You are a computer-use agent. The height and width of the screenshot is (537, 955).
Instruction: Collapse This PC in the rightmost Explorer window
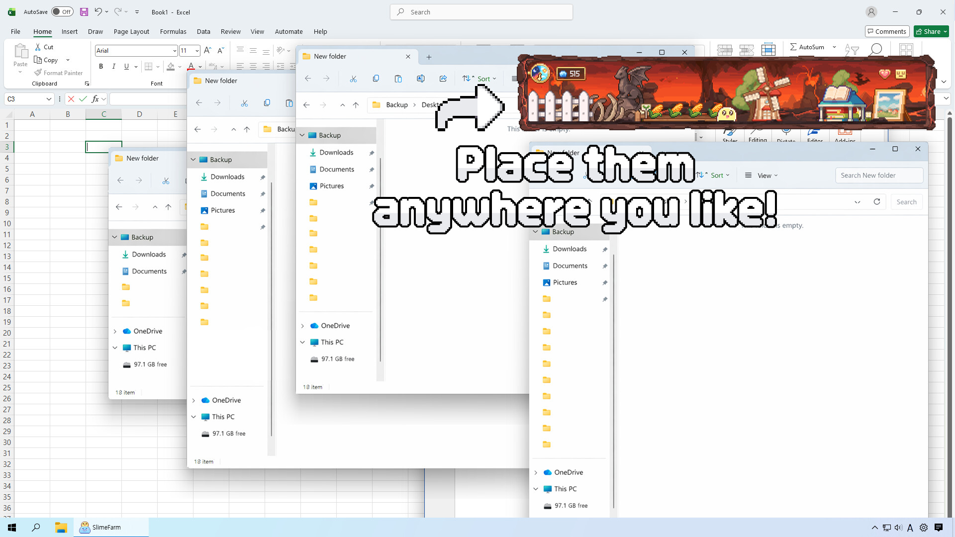pyautogui.click(x=536, y=489)
